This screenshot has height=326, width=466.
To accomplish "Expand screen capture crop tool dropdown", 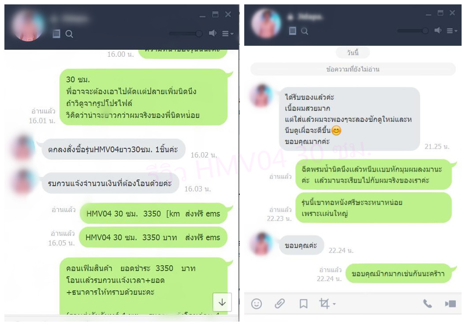I will click(327, 304).
